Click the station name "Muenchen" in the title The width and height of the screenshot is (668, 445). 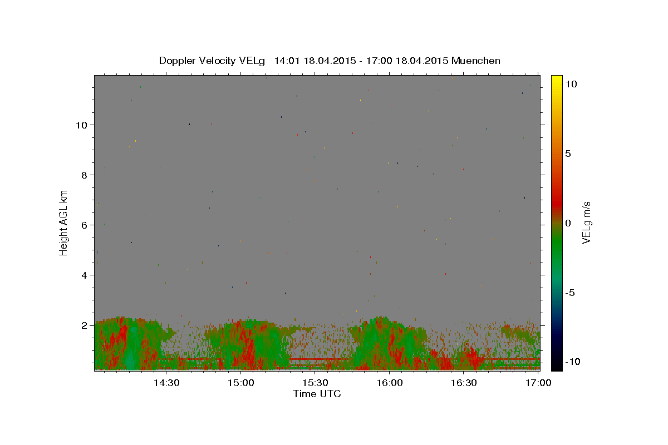tap(476, 61)
